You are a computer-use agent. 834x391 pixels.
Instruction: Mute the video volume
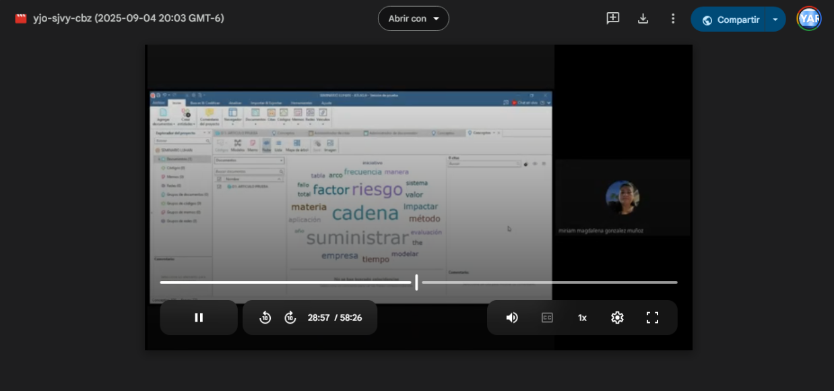(512, 318)
